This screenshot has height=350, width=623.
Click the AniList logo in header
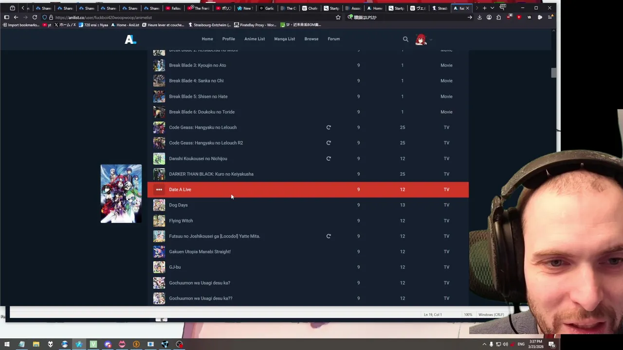[130, 39]
